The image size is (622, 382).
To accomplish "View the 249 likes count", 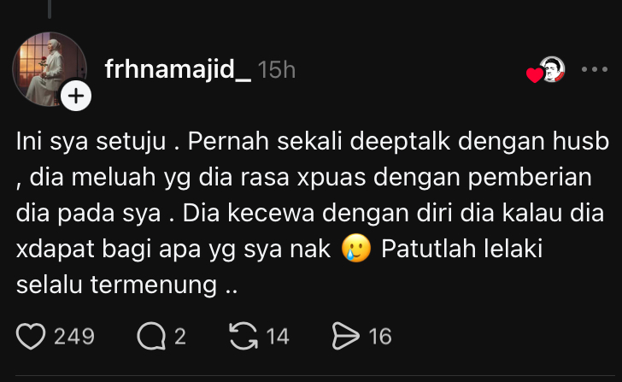I will [74, 337].
